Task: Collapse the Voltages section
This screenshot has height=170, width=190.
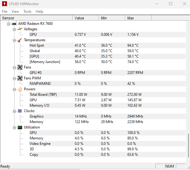Action: pyautogui.click(x=14, y=29)
